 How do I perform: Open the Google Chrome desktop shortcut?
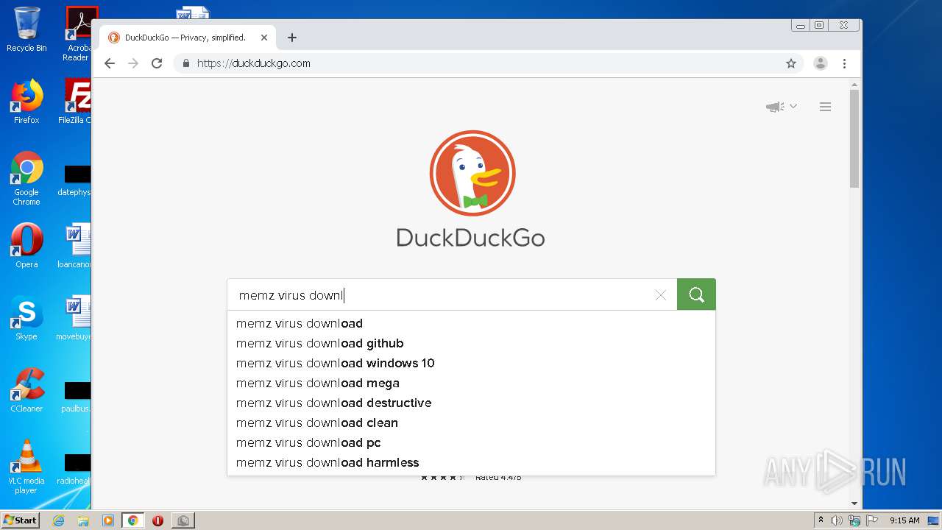coord(26,178)
